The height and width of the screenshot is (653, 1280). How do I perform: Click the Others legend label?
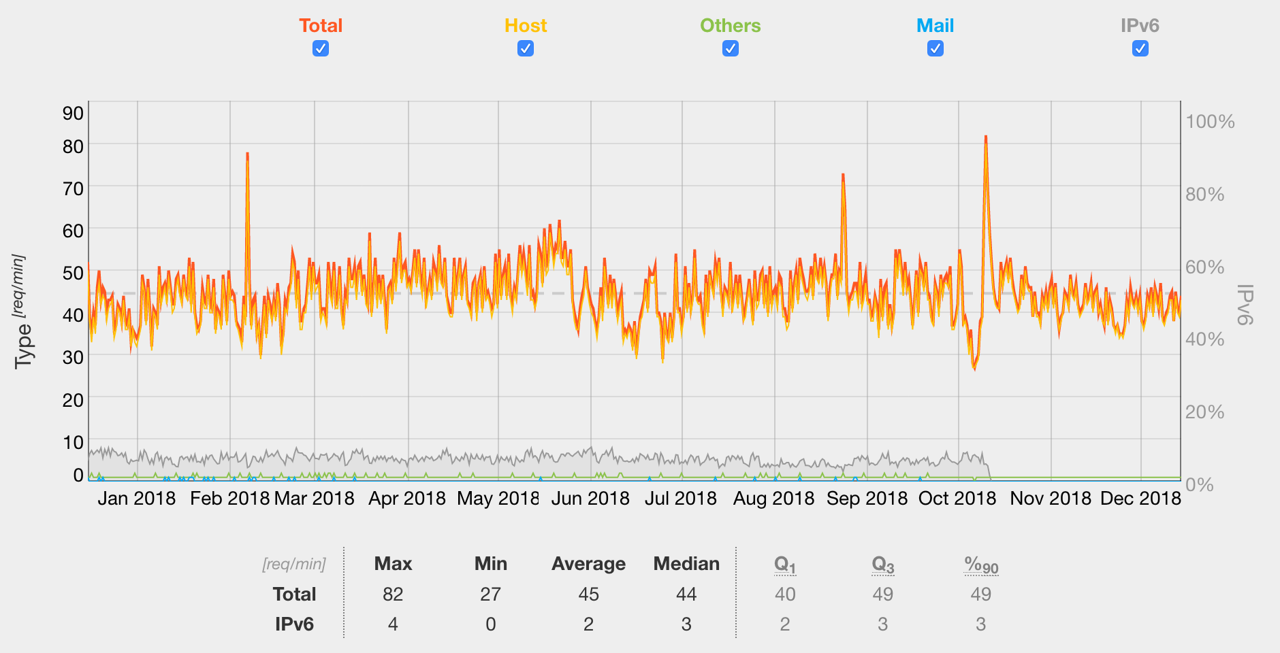click(x=731, y=26)
